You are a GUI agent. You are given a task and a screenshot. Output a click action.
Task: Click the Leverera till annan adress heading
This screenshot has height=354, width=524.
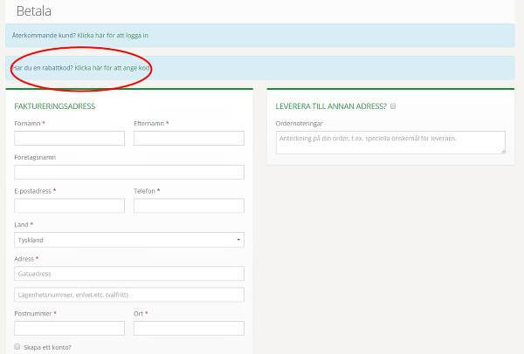[x=331, y=106]
